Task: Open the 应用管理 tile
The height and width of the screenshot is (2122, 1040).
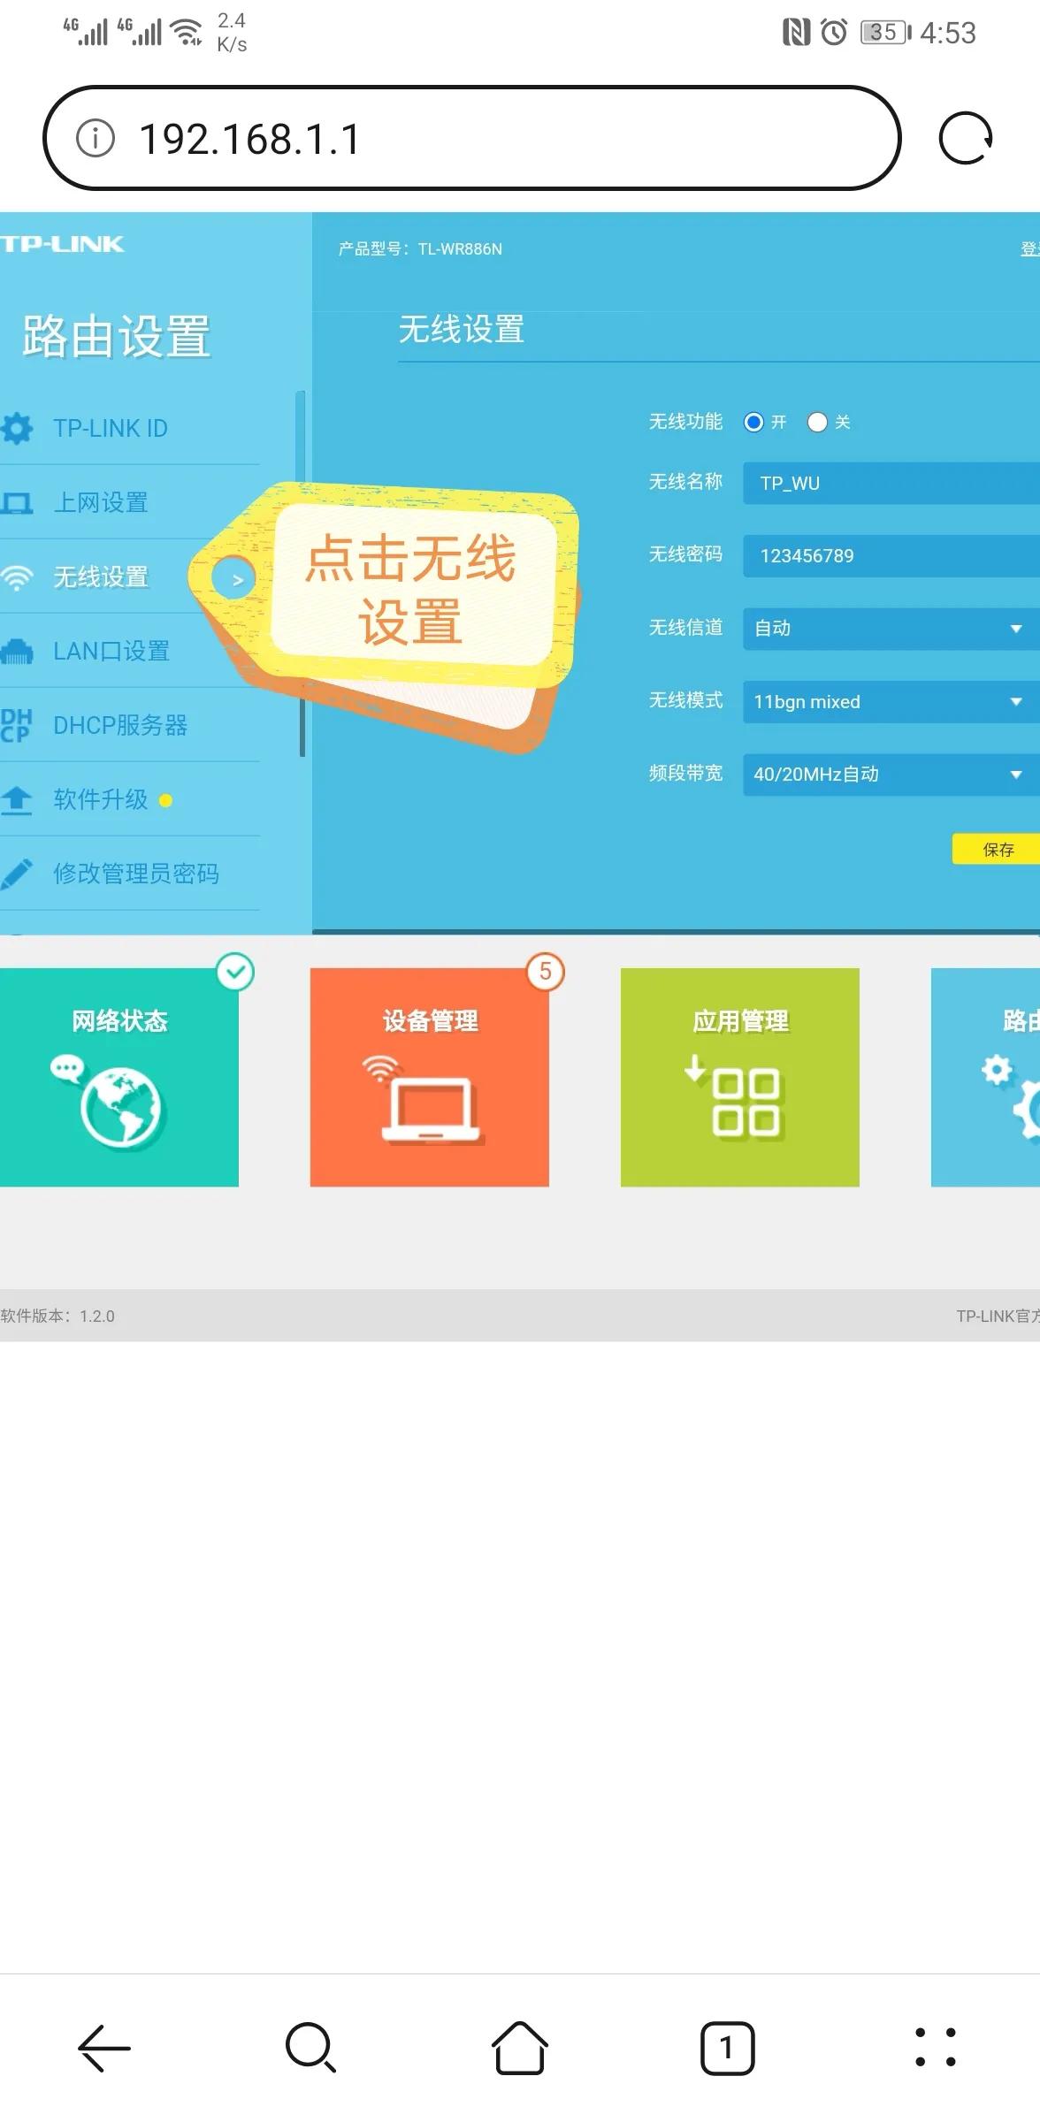Action: click(740, 1077)
